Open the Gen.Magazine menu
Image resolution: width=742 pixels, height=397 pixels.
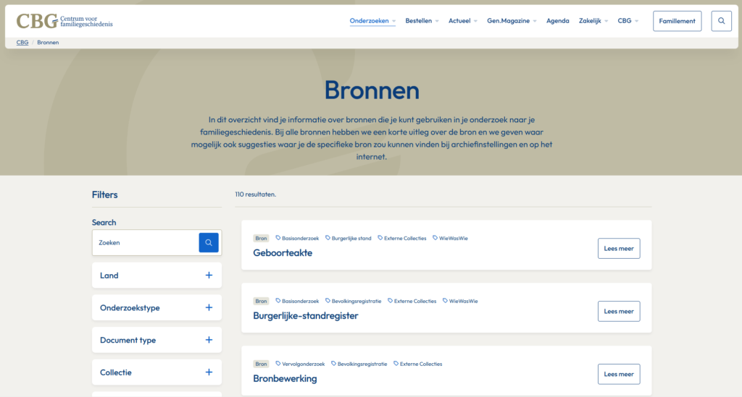pyautogui.click(x=512, y=21)
